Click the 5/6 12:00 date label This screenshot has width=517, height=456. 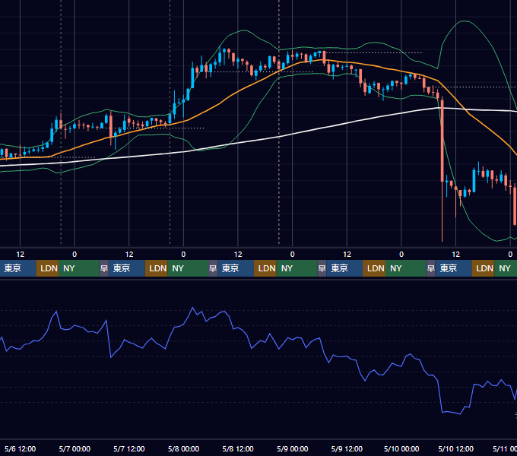click(20, 448)
